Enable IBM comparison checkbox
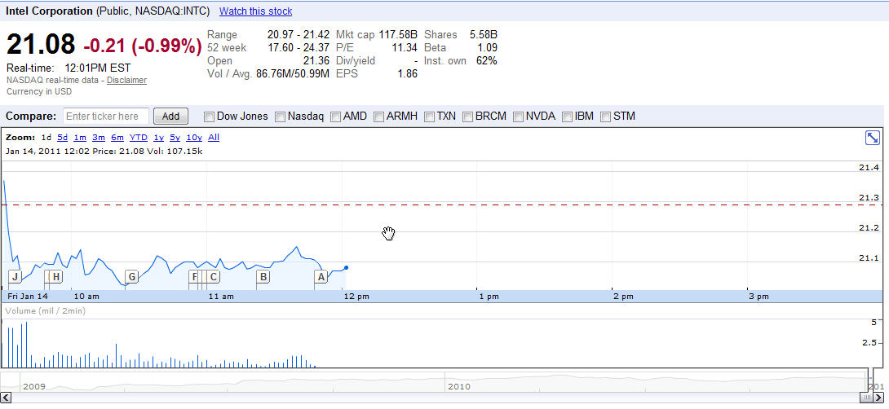Image resolution: width=889 pixels, height=409 pixels. click(568, 117)
